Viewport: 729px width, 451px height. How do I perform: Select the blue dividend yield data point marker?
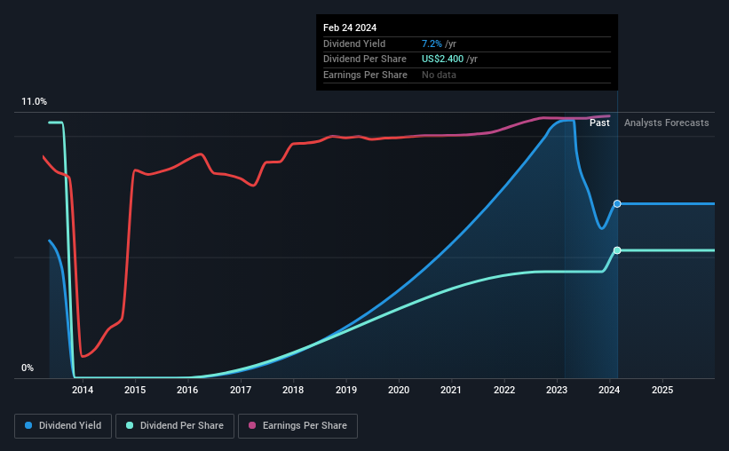[x=617, y=203]
